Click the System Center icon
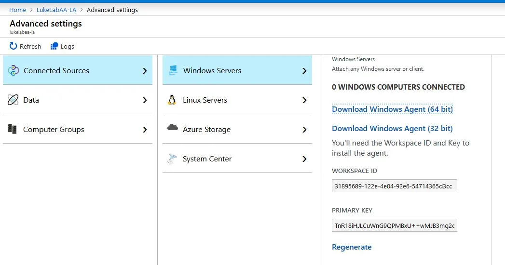Viewport: 505px width, 265px height. point(172,158)
